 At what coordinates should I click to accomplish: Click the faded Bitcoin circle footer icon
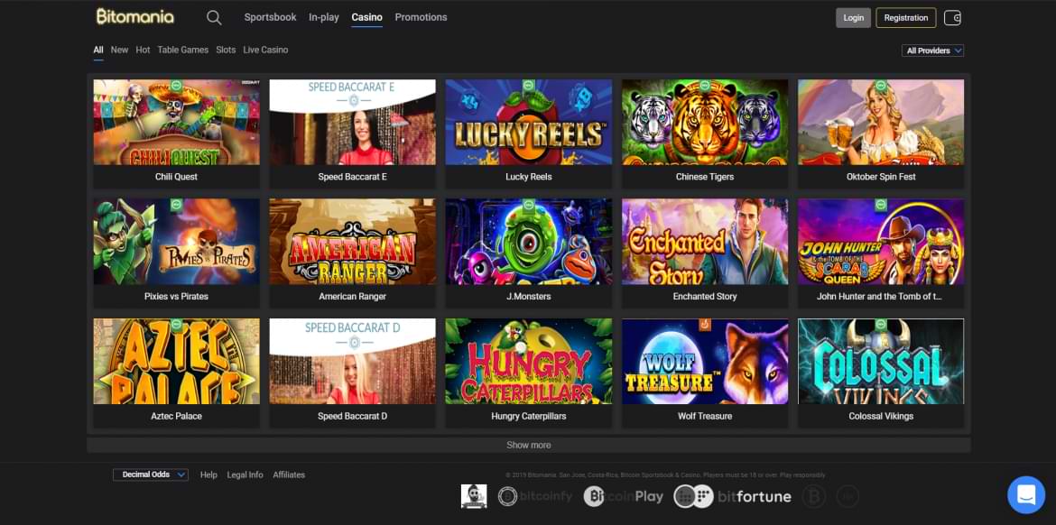click(814, 497)
